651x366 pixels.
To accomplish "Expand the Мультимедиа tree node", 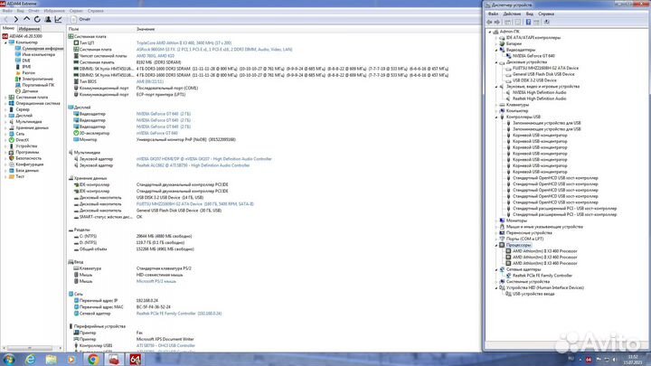I will (5, 122).
